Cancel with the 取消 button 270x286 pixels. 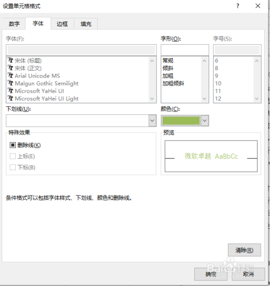click(248, 274)
